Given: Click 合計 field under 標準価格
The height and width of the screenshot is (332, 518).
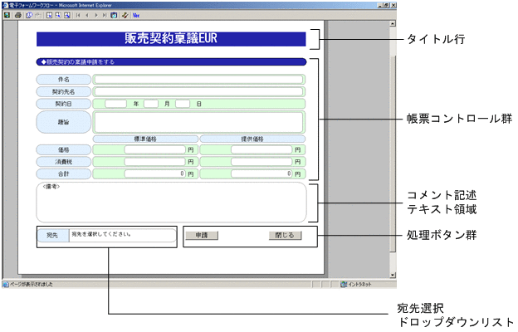Looking at the screenshot, I should tap(155, 173).
